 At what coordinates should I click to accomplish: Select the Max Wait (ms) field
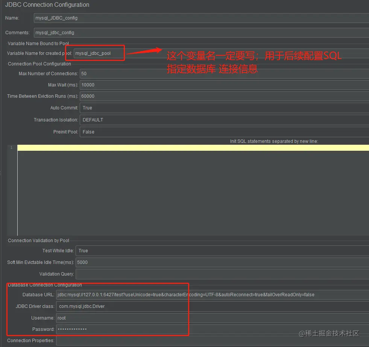tap(224, 85)
